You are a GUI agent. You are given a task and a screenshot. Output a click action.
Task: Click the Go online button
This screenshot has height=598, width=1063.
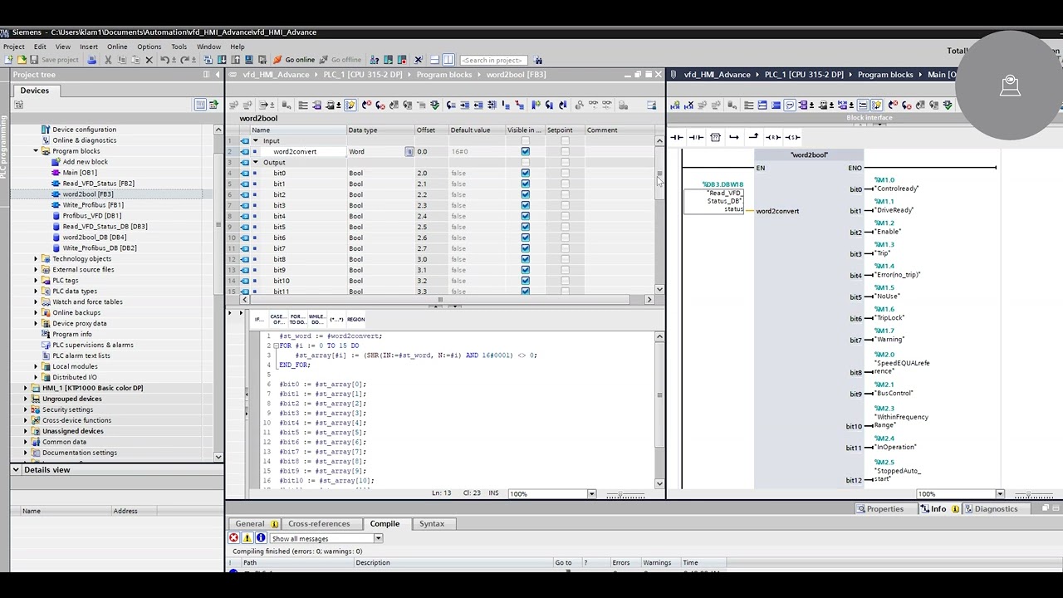pos(294,60)
